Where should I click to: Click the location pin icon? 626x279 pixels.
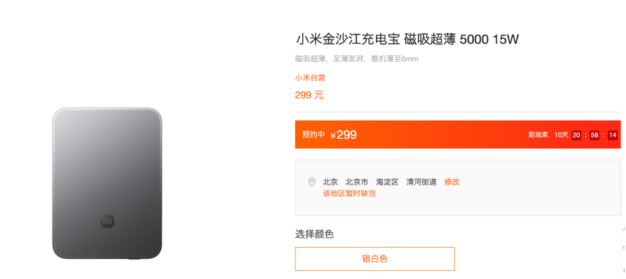[x=312, y=182]
